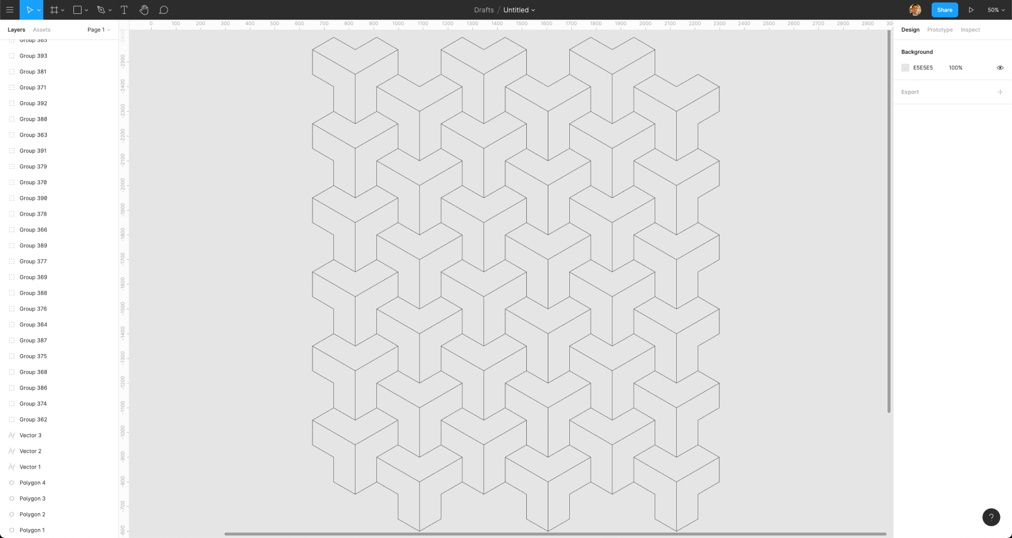The height and width of the screenshot is (538, 1012).
Task: Click the Polygon 3 layer icon
Action: coord(11,498)
